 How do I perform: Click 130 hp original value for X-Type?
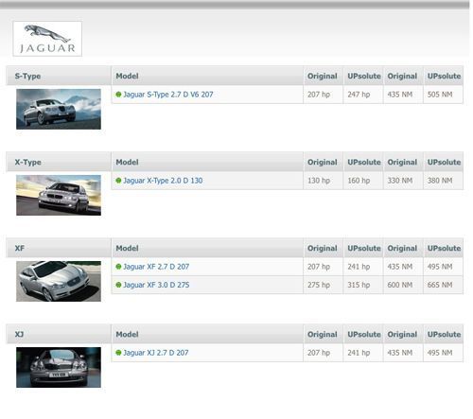(x=319, y=181)
